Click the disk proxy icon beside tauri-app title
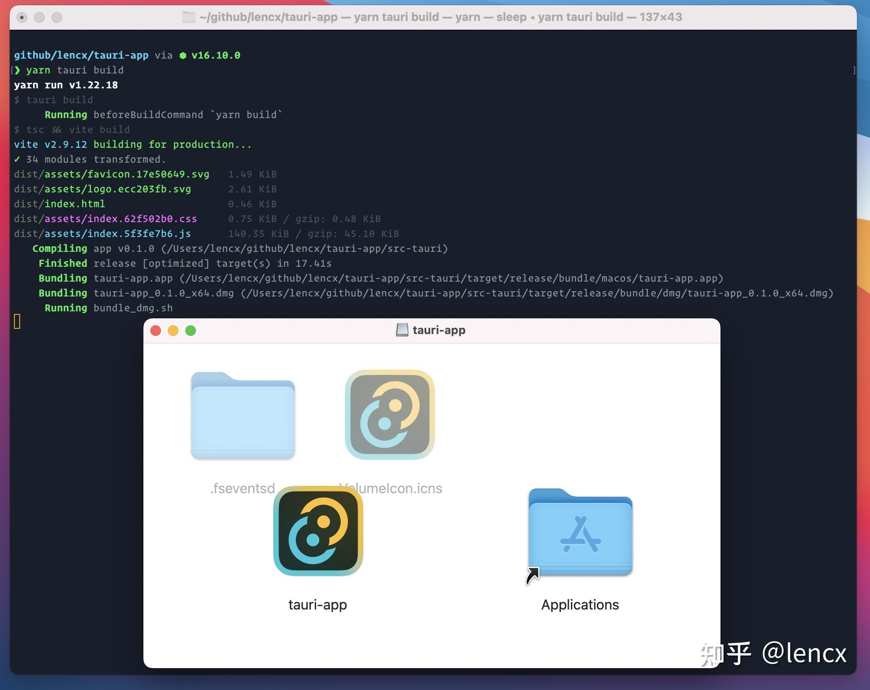Viewport: 870px width, 690px height. [402, 330]
